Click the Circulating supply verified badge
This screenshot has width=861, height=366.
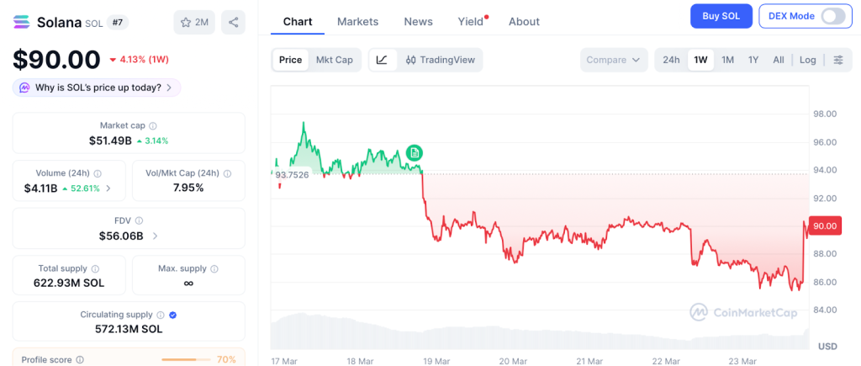(172, 315)
